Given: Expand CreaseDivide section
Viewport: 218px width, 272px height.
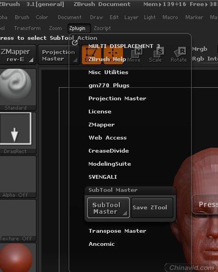Looking at the screenshot, I should click(108, 151).
